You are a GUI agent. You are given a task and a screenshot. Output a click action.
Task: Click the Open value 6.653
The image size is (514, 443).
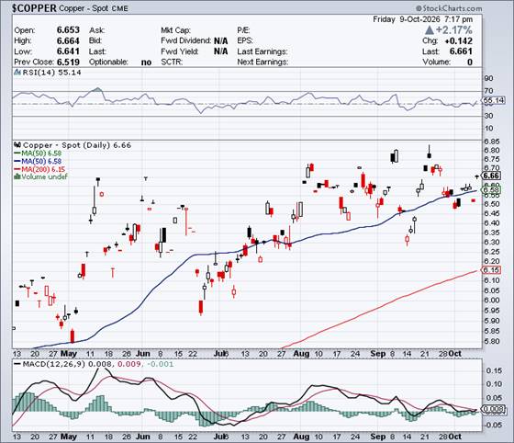[x=68, y=30]
